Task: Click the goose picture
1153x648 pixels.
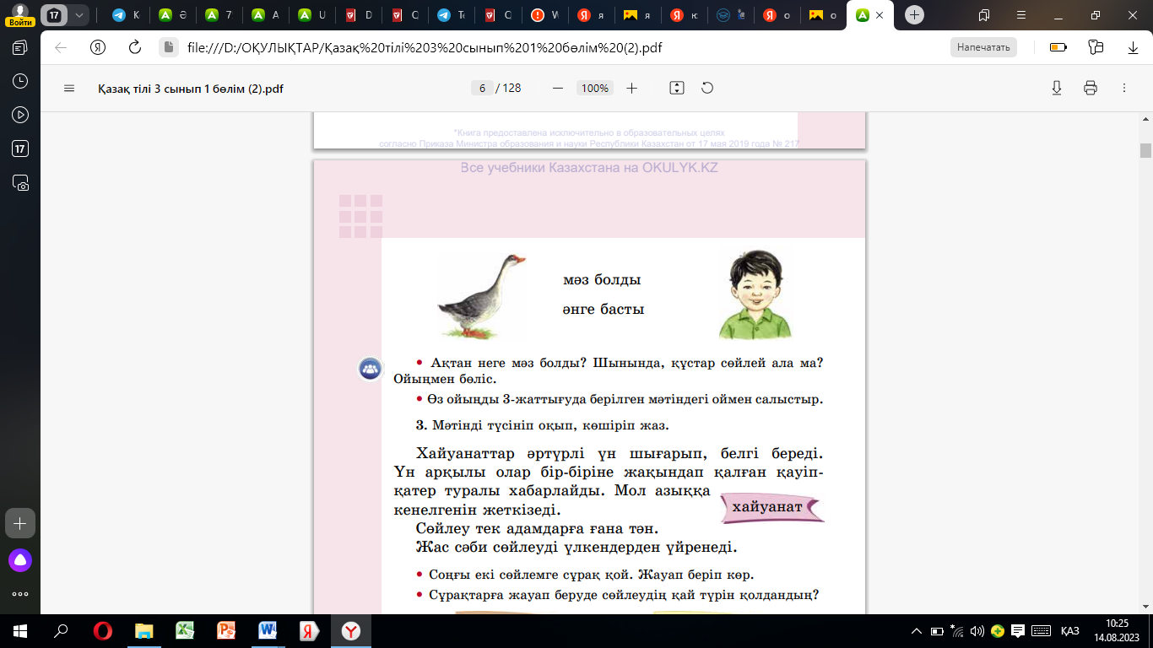Action: [482, 296]
